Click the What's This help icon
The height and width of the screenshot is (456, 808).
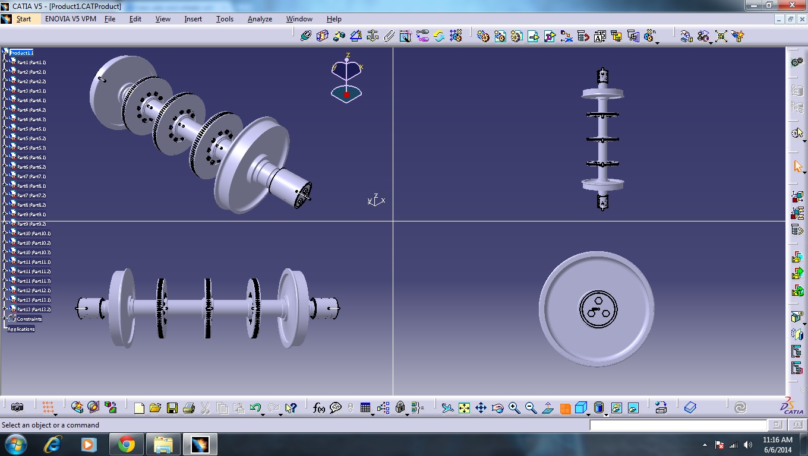[x=291, y=408]
